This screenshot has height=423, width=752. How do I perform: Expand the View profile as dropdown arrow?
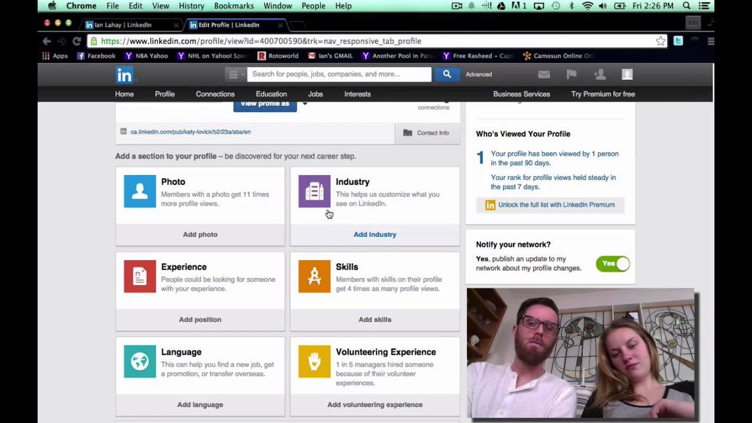coord(305,104)
